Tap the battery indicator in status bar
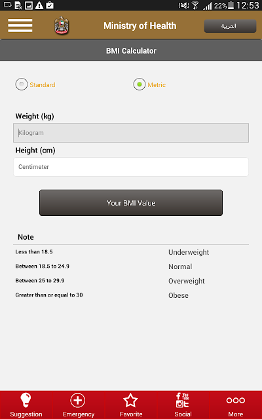This screenshot has width=262, height=419. (231, 5)
